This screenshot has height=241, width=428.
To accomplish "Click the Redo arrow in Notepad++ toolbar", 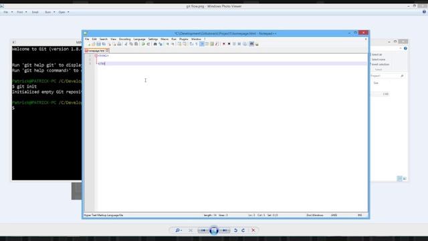I will 148,44.
